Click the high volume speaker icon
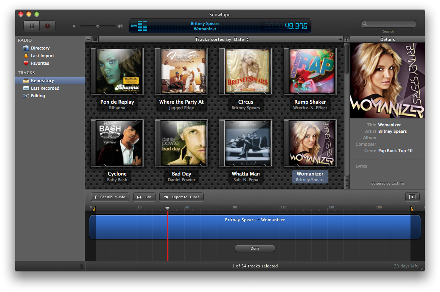Image resolution: width=440 pixels, height=292 pixels. coord(120,26)
